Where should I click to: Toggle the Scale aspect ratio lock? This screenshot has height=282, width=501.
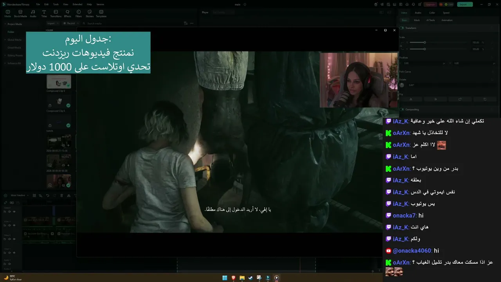click(x=401, y=45)
